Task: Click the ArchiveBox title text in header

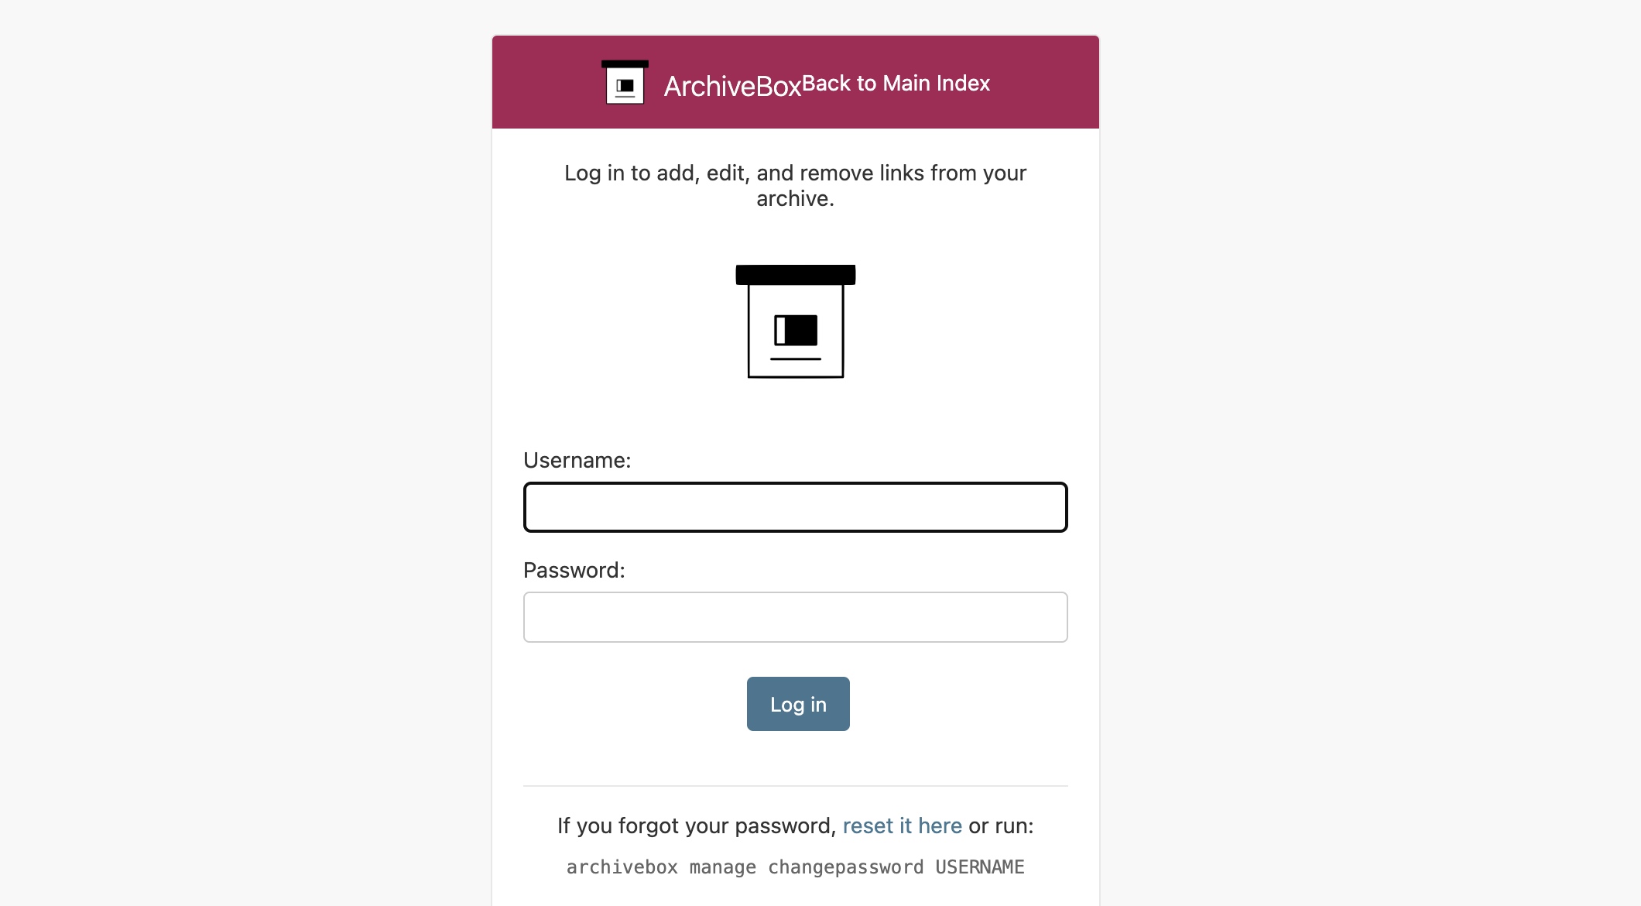Action: (732, 86)
